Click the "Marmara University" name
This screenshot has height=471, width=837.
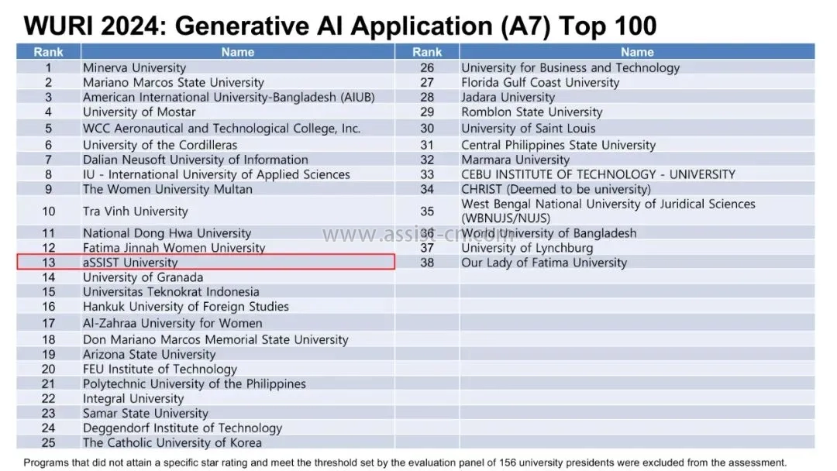point(515,160)
